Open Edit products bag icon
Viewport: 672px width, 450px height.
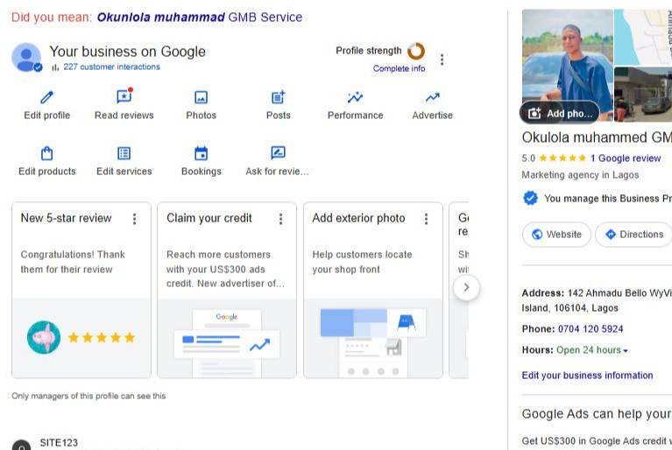pyautogui.click(x=46, y=153)
